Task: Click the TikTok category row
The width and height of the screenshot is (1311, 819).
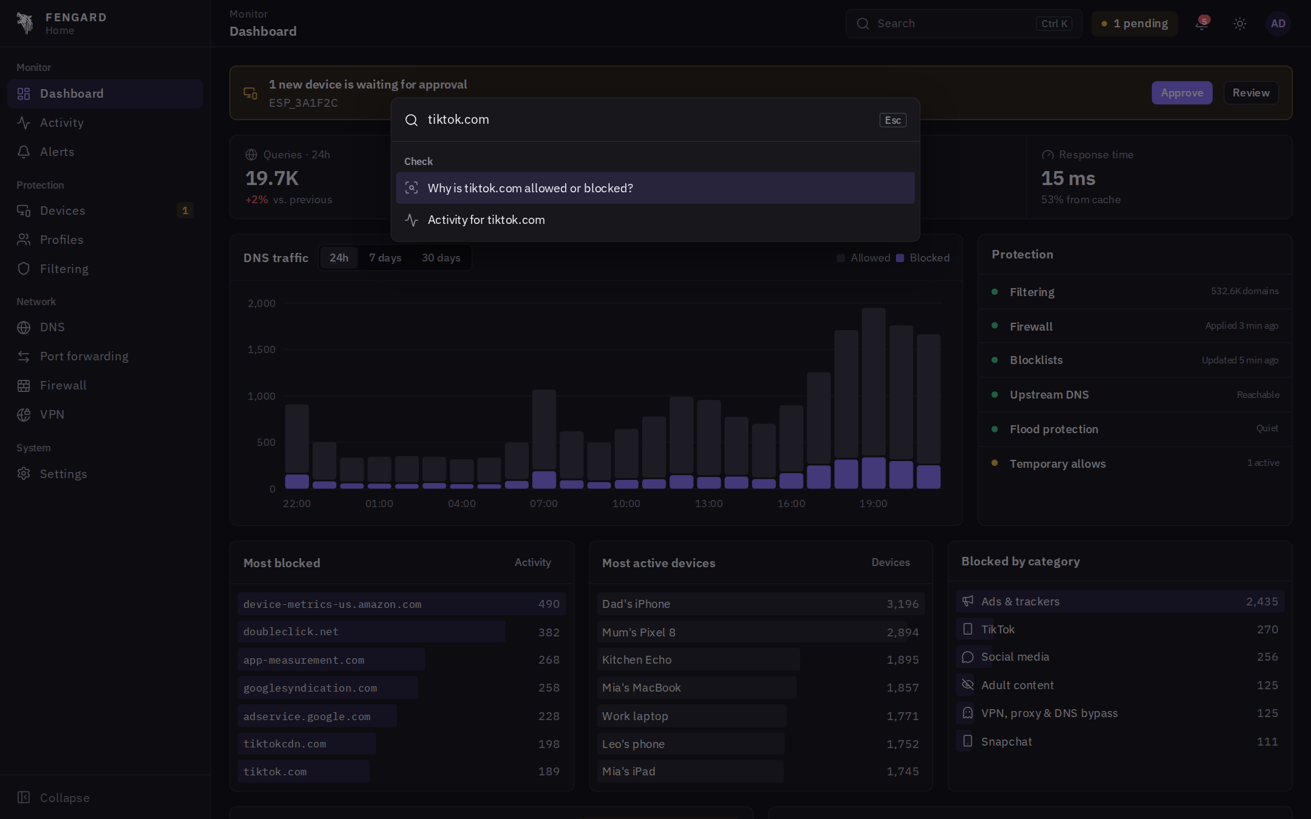Action: [1120, 629]
